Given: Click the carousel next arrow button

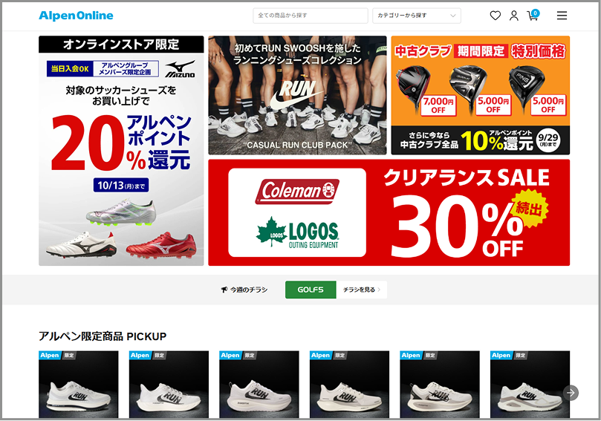Looking at the screenshot, I should point(571,393).
